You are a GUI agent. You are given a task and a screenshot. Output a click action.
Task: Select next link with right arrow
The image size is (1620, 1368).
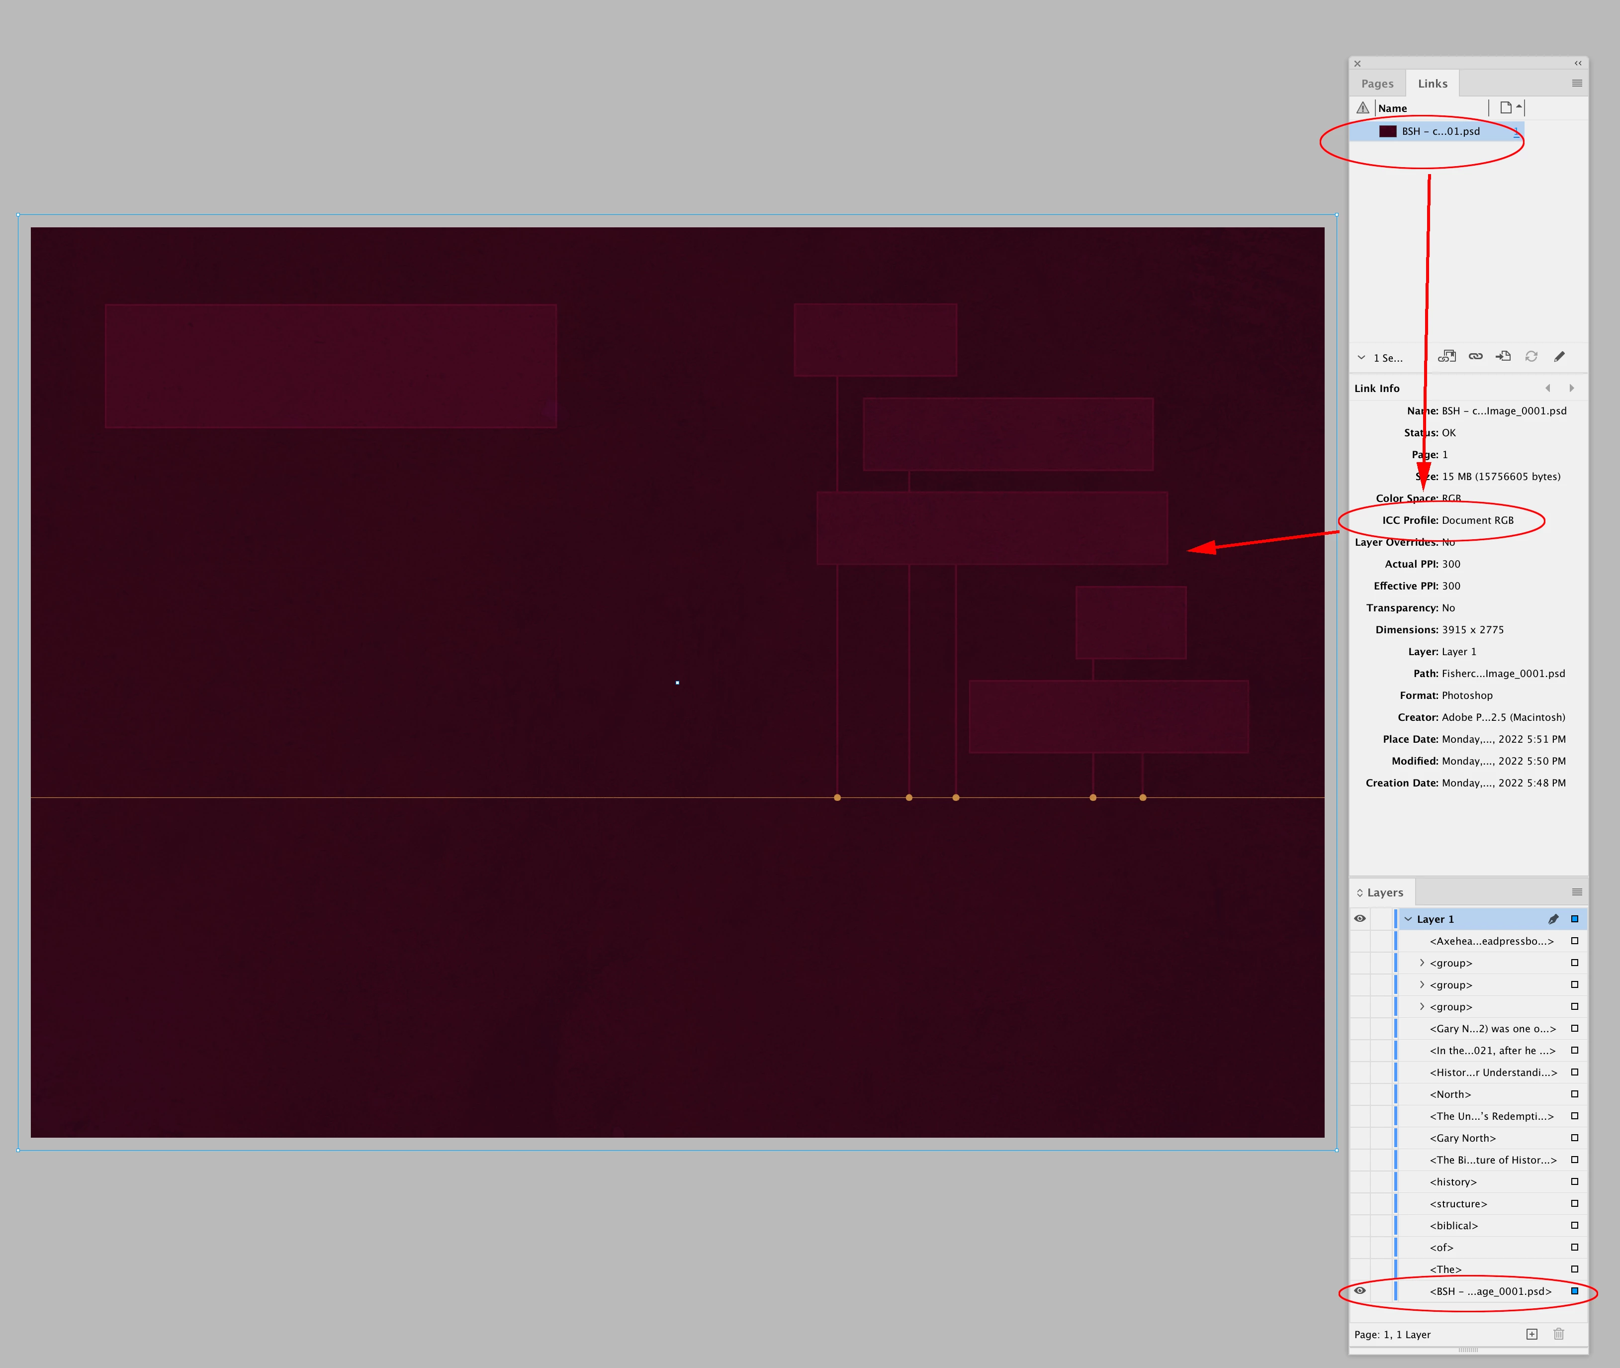pyautogui.click(x=1571, y=388)
